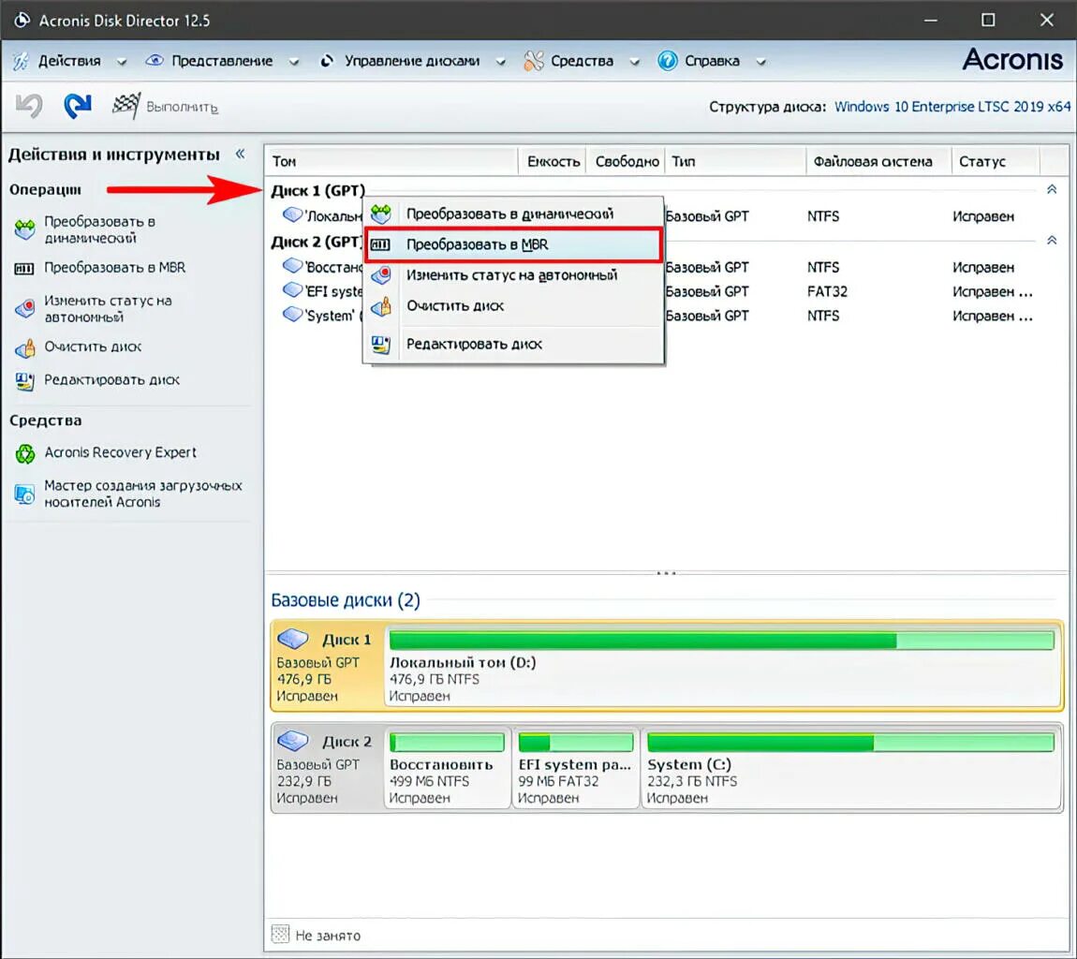The width and height of the screenshot is (1077, 959).
Task: Click the FAT32 file system cell
Action: (x=827, y=291)
